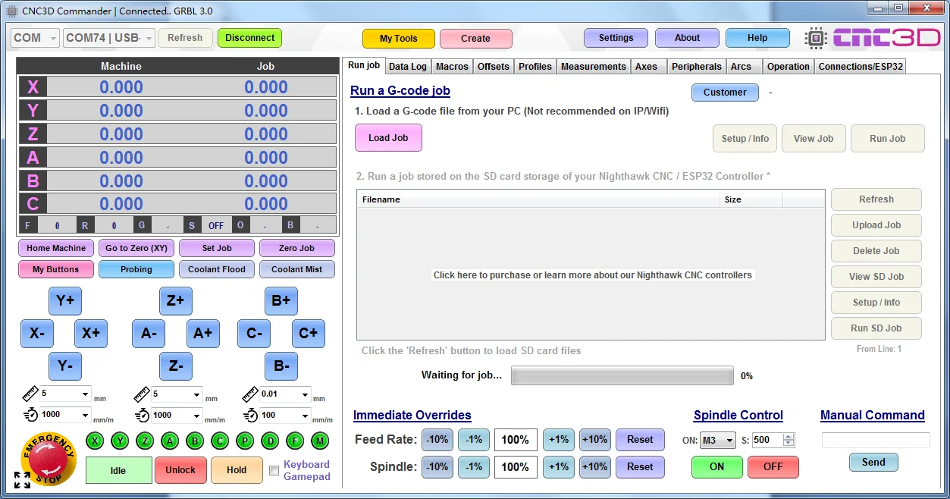Click the green P status indicator

pos(245,441)
